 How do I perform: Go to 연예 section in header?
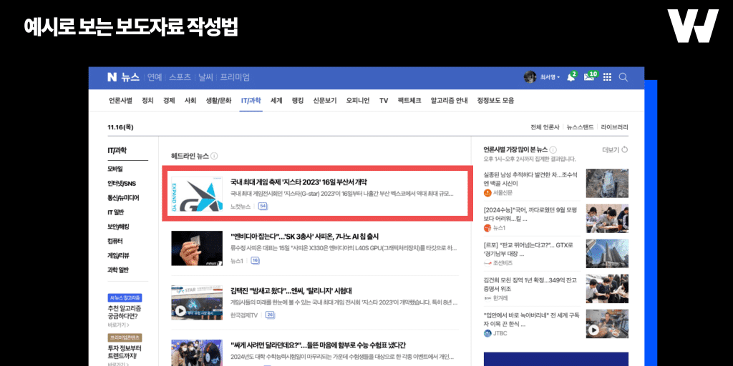(155, 77)
